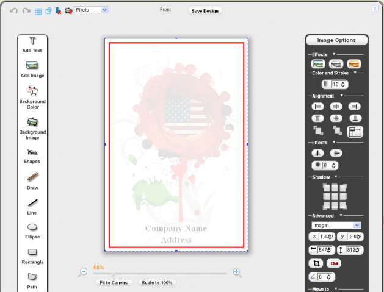Screen dimensions: 384x292
Task: Apply the grayscale effect thumbnail
Action: 336,64
